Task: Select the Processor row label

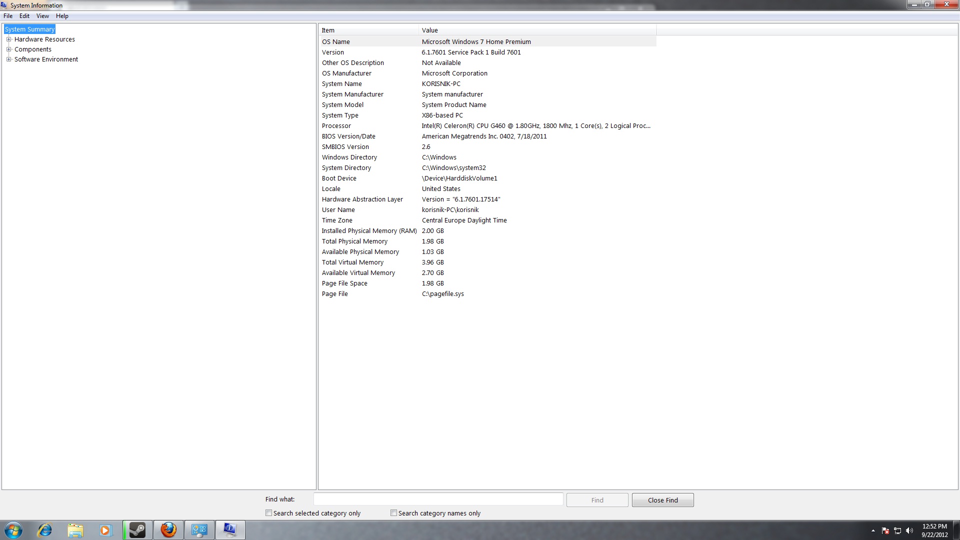Action: [336, 126]
